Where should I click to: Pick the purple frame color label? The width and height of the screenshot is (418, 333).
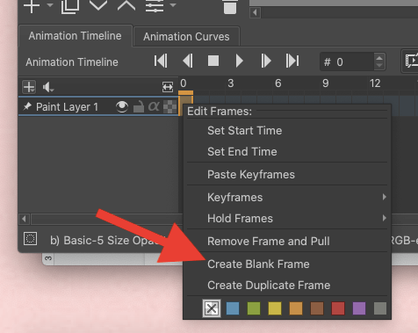(x=359, y=308)
